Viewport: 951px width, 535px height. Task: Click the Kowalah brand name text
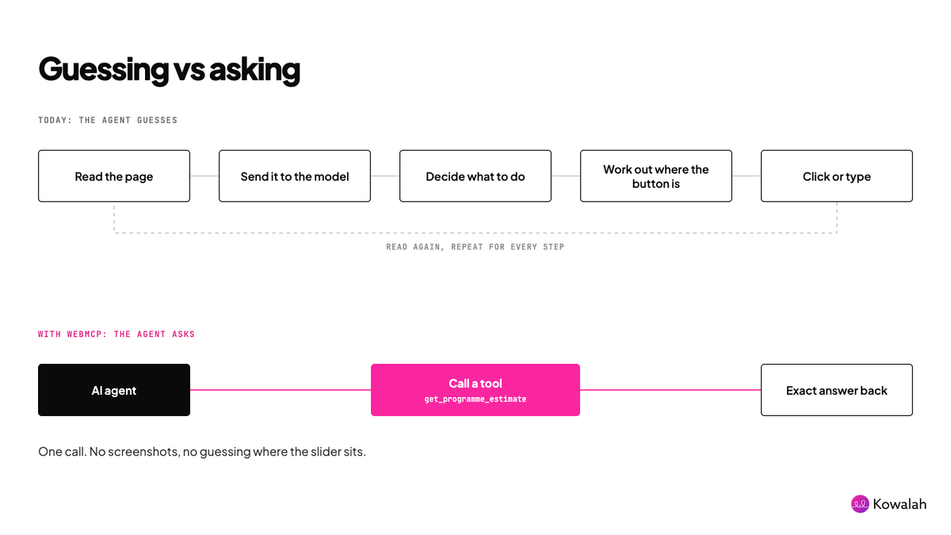coord(899,504)
